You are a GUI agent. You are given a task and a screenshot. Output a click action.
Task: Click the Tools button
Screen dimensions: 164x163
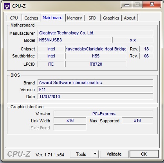pyautogui.click(x=81, y=154)
